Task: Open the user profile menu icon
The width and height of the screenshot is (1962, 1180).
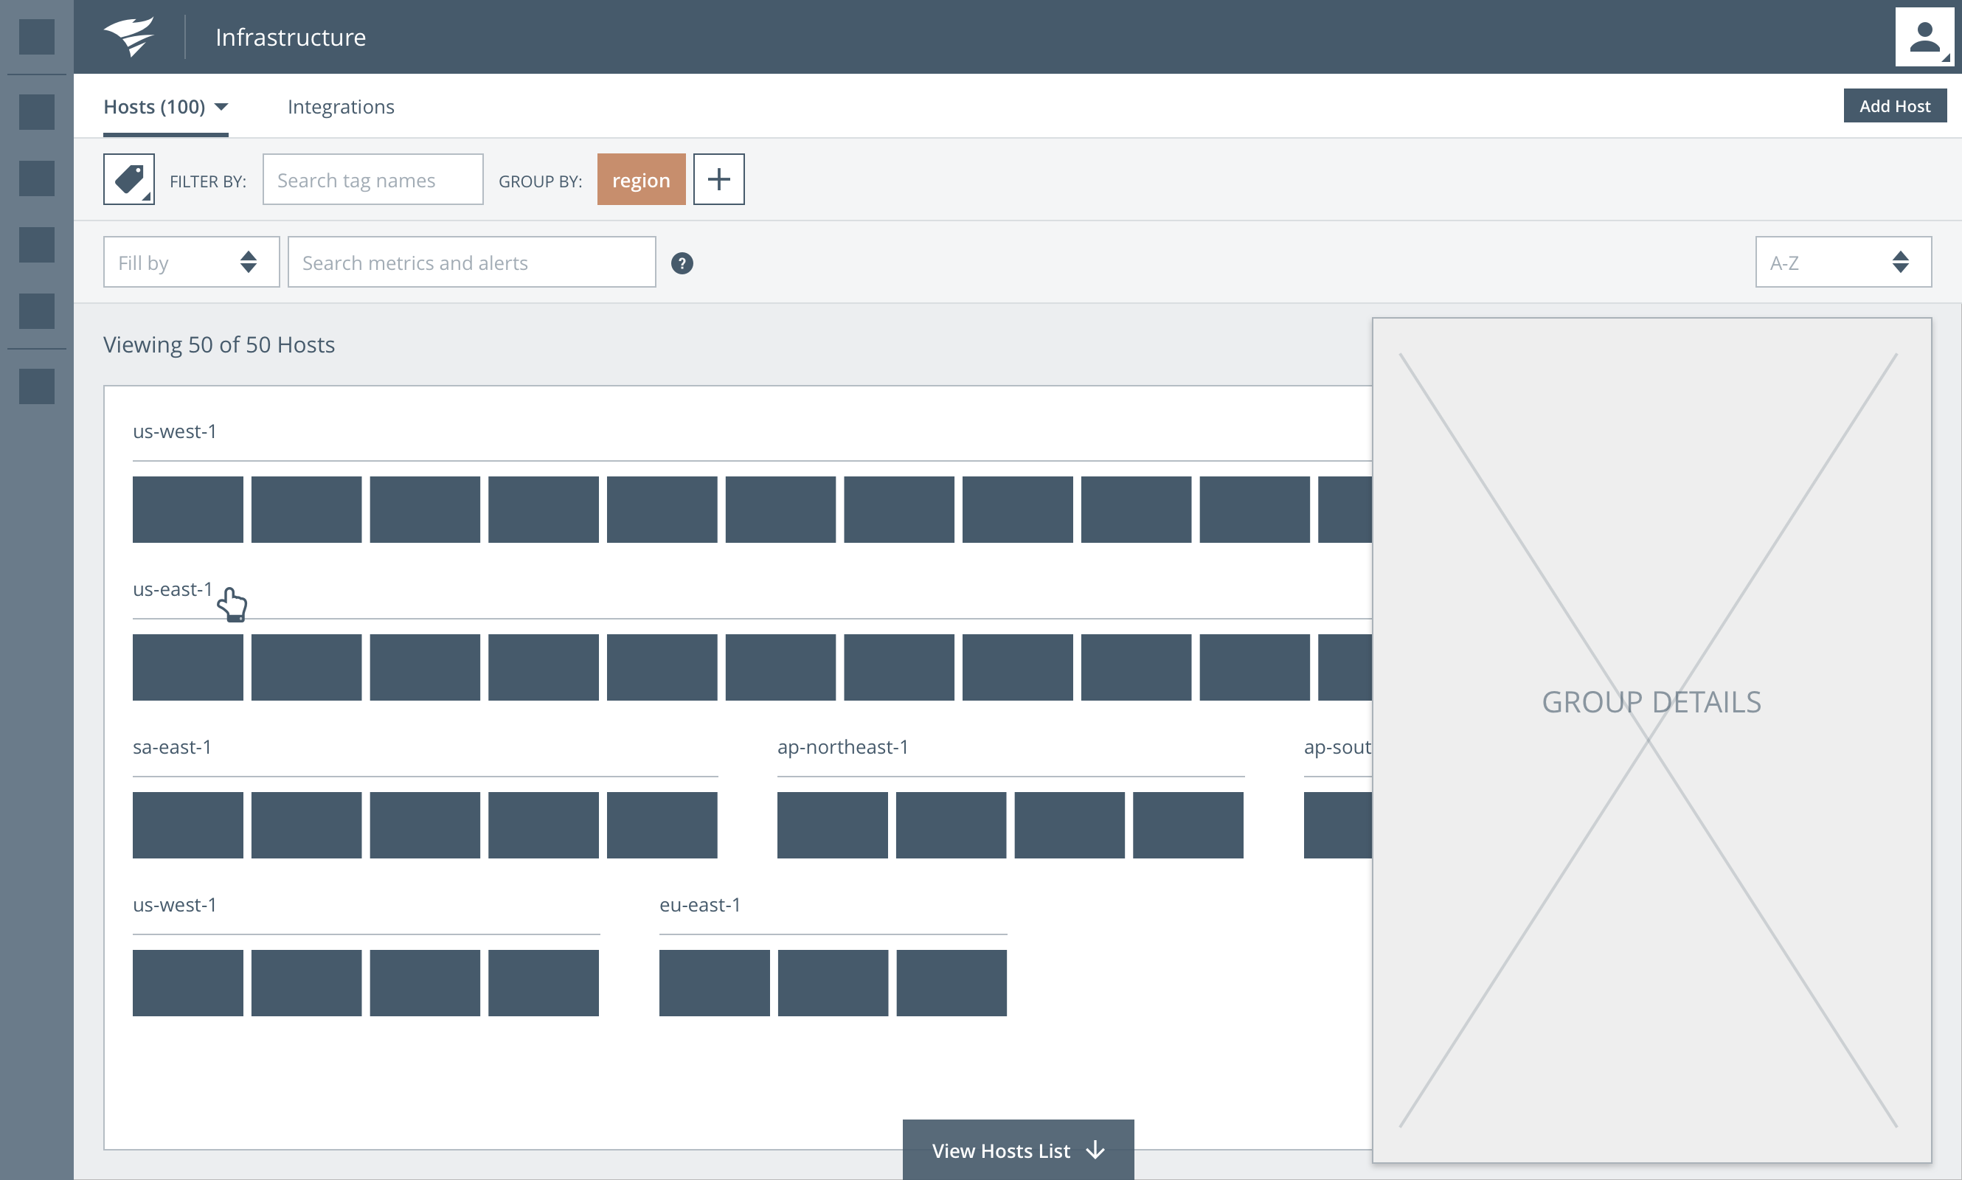Action: (x=1923, y=38)
